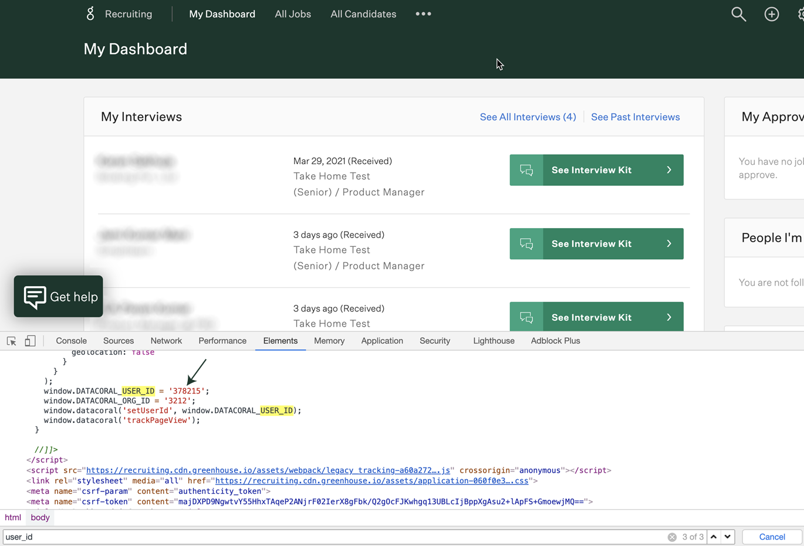Switch to the Sources tab
Screen dimensions: 804x546
[119, 341]
